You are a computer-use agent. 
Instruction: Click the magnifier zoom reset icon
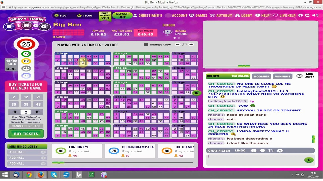[x=184, y=44]
